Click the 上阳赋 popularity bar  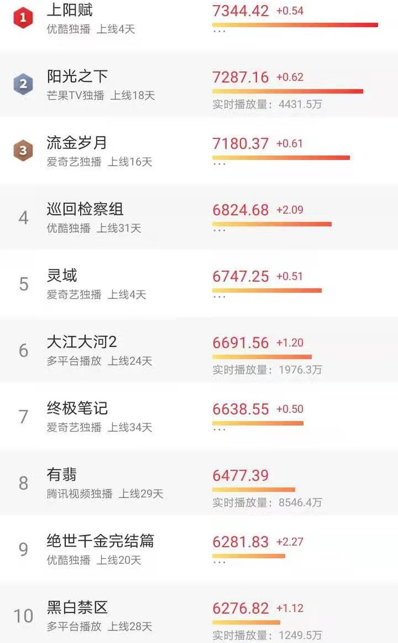(x=295, y=24)
